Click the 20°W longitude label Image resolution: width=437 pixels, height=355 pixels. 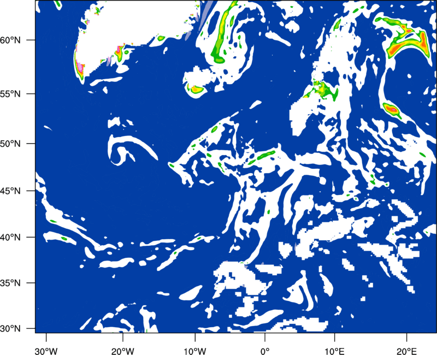coord(123,351)
